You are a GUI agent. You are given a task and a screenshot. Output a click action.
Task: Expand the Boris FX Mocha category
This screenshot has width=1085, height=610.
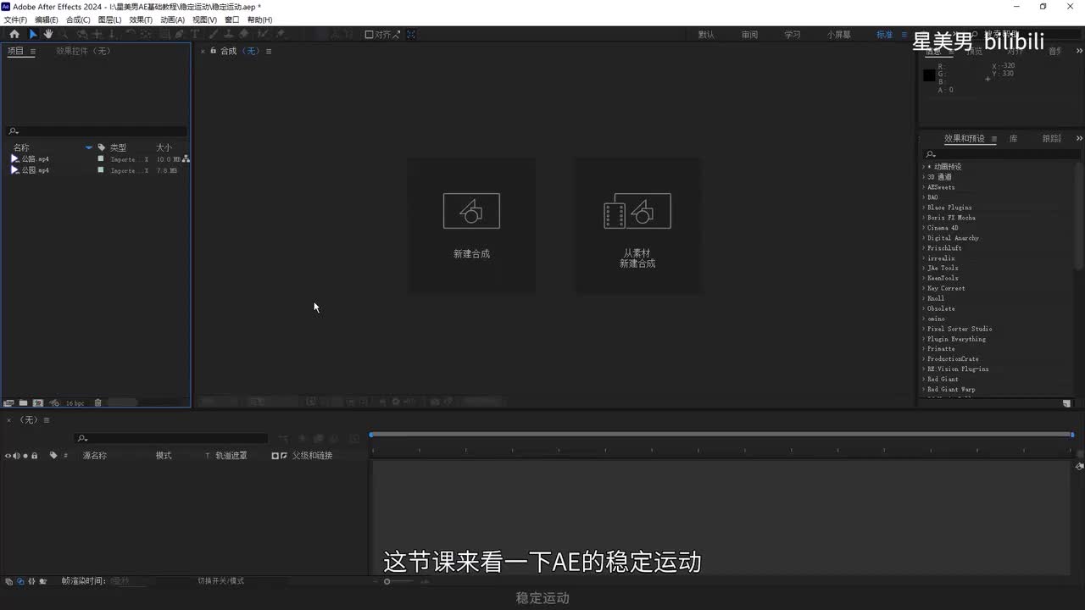pos(924,218)
